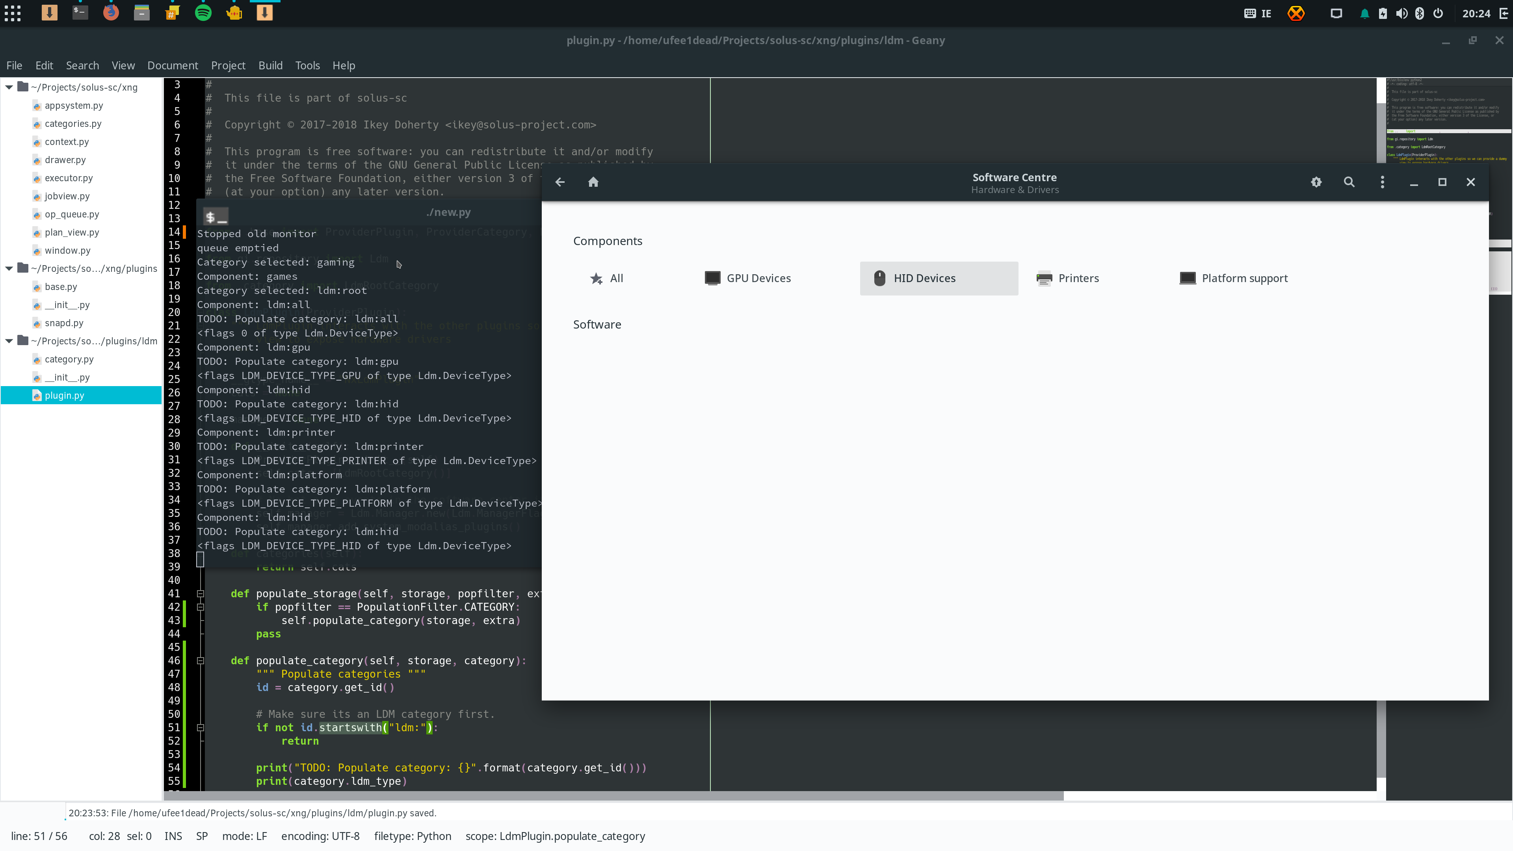
Task: Open drawer.py from the file tree
Action: 65,160
